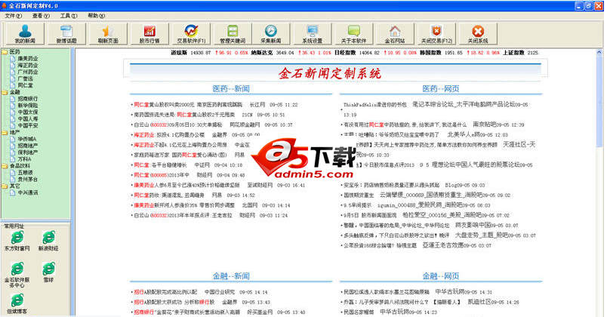The image size is (607, 317).
Task: Open news 白云山(600332)09月05日10:30大单揭秘
Action: 178,125
